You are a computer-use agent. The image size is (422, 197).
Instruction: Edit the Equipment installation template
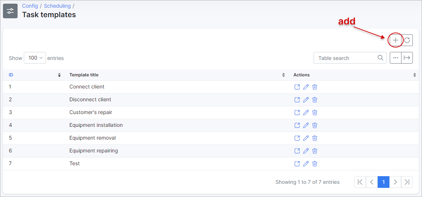(306, 125)
